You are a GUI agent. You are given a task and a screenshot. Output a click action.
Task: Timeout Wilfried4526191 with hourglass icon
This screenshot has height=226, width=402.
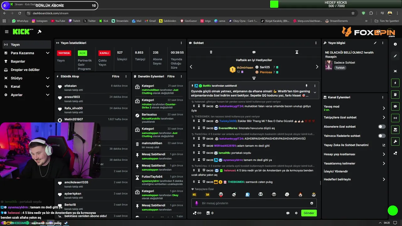click(199, 146)
